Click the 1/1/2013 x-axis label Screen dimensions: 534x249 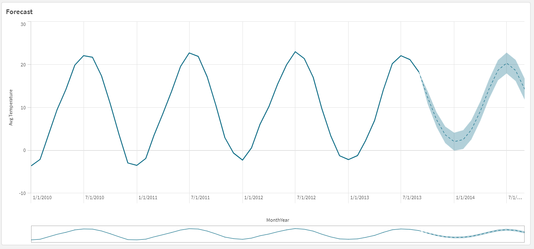pos(360,197)
